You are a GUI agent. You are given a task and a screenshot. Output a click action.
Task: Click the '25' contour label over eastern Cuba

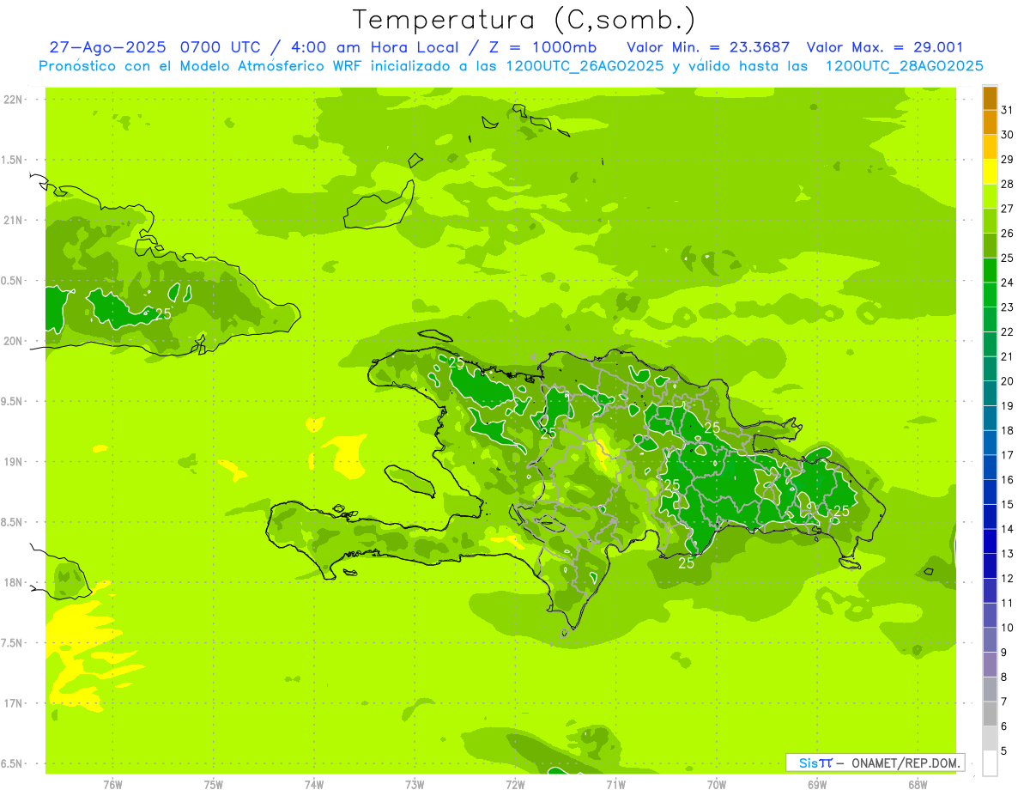coord(163,313)
